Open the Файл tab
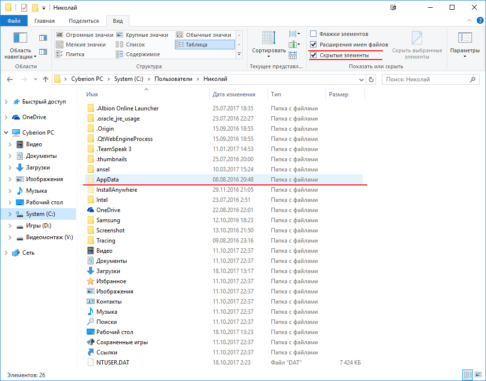486x381 pixels. pyautogui.click(x=14, y=21)
